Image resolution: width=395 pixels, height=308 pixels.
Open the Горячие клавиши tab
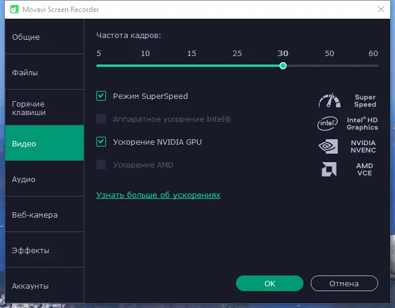[44, 108]
